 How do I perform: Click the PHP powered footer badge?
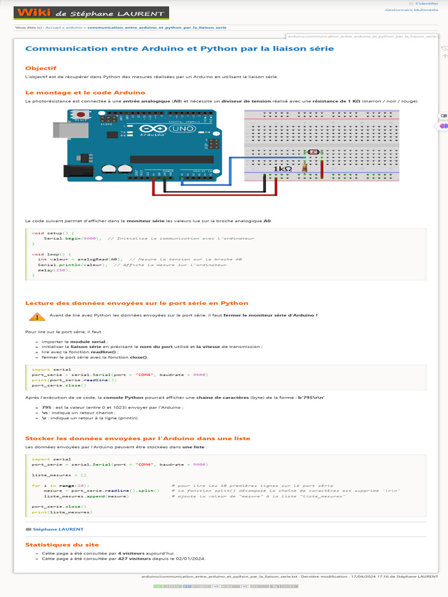tap(196, 587)
